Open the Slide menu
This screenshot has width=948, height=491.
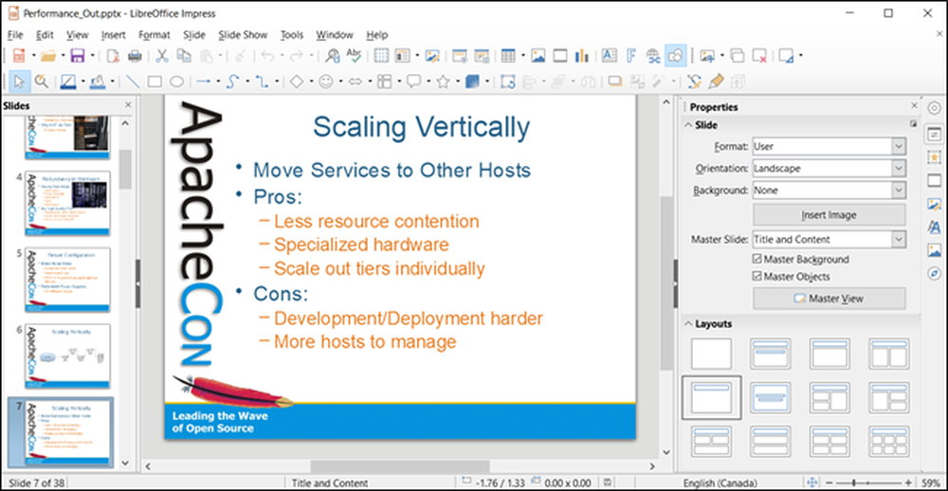pos(194,35)
